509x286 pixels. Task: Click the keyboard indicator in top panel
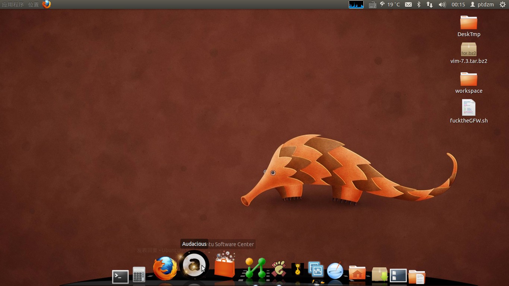pyautogui.click(x=372, y=4)
